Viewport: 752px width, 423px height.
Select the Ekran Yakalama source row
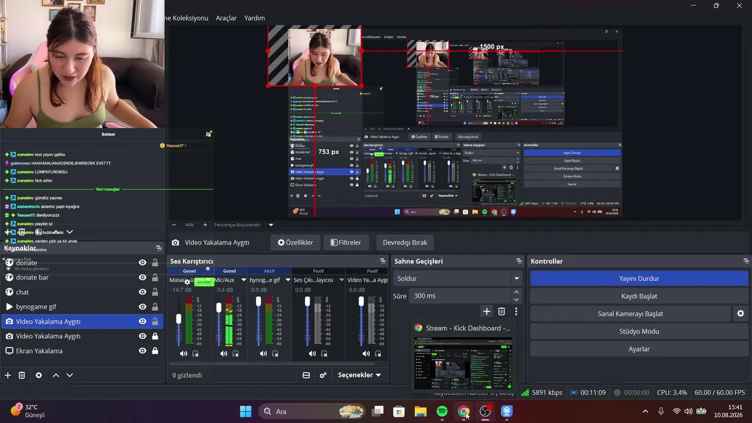pyautogui.click(x=82, y=351)
